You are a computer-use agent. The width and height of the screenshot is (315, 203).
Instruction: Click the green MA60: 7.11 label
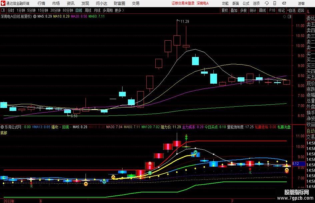click(x=96, y=16)
